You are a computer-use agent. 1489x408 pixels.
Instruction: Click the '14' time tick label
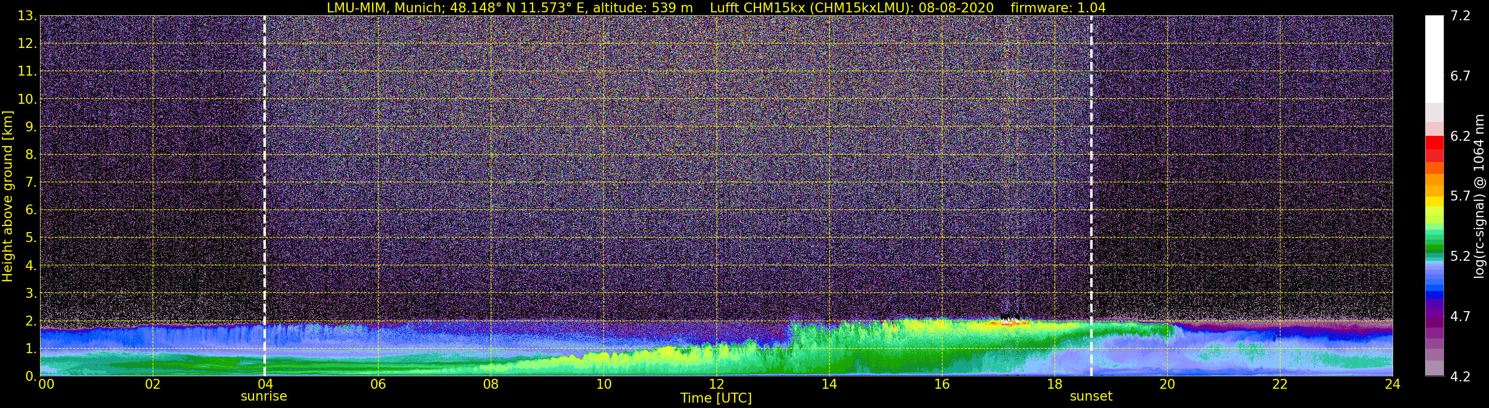[x=829, y=384]
